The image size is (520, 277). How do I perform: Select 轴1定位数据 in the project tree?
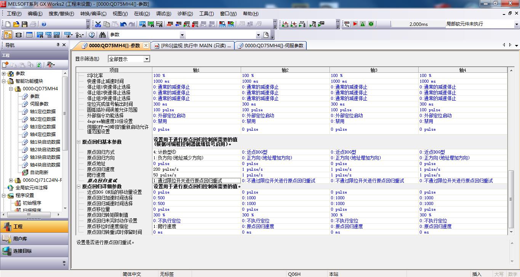tap(43, 112)
